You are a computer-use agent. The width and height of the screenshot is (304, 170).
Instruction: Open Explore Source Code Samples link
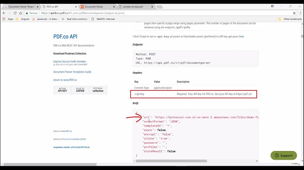point(69,61)
